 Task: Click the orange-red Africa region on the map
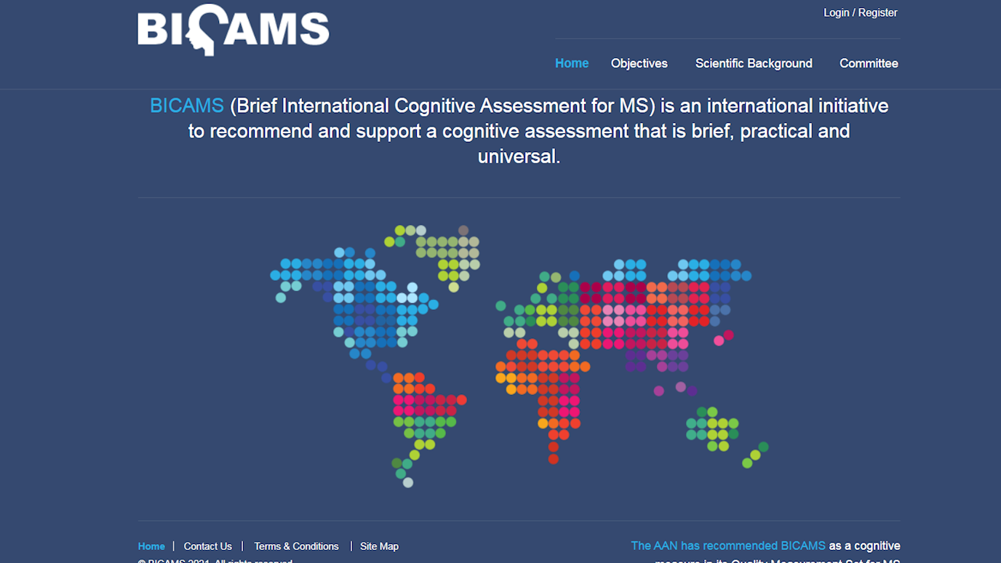coord(543,378)
